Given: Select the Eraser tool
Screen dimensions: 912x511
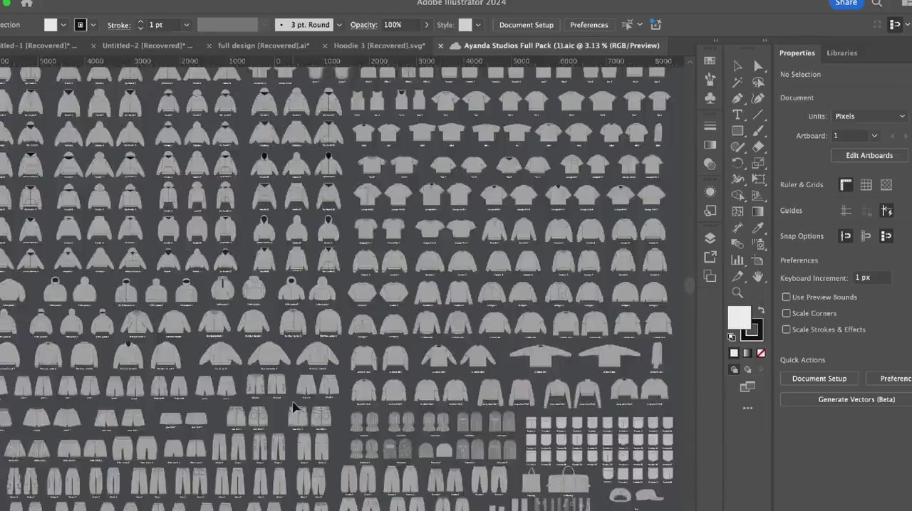Looking at the screenshot, I should pyautogui.click(x=758, y=147).
